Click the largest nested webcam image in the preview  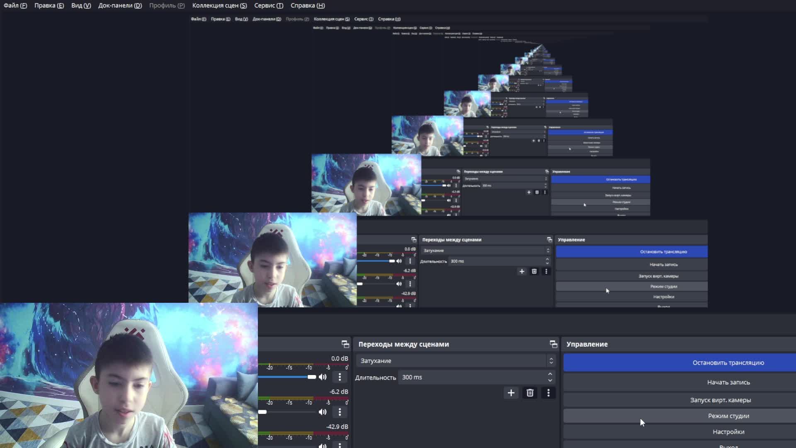coord(272,260)
